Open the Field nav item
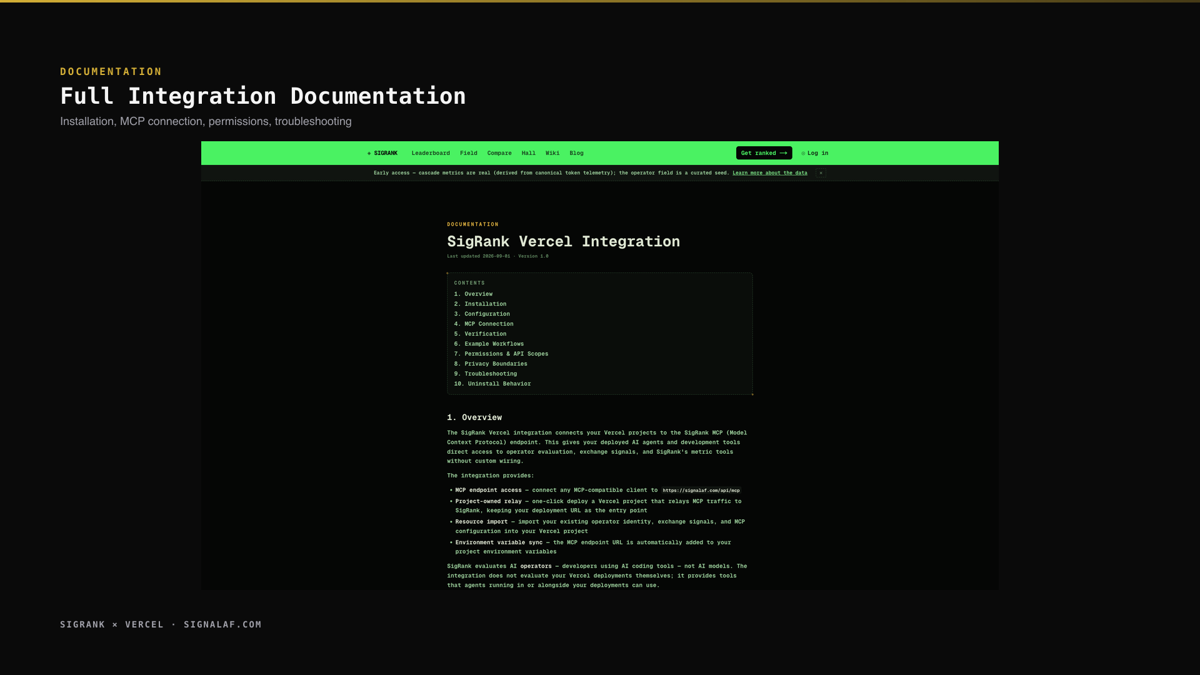 tap(469, 153)
